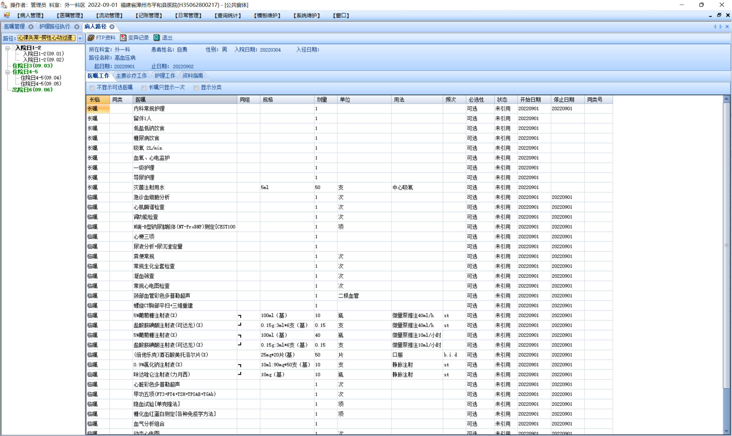Check the 显示分类 option

pos(196,88)
